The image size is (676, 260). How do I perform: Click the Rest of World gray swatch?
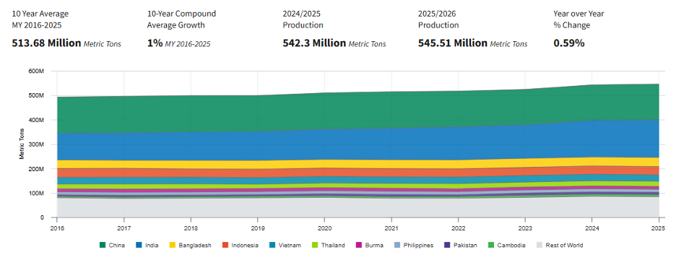point(539,246)
